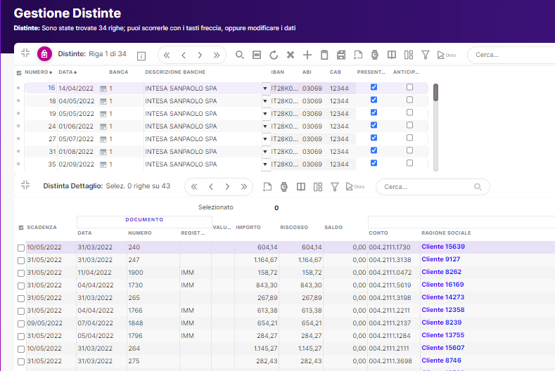Go to next row in Distinte navigation
Viewport: 555px width, 371px height.
pos(200,56)
